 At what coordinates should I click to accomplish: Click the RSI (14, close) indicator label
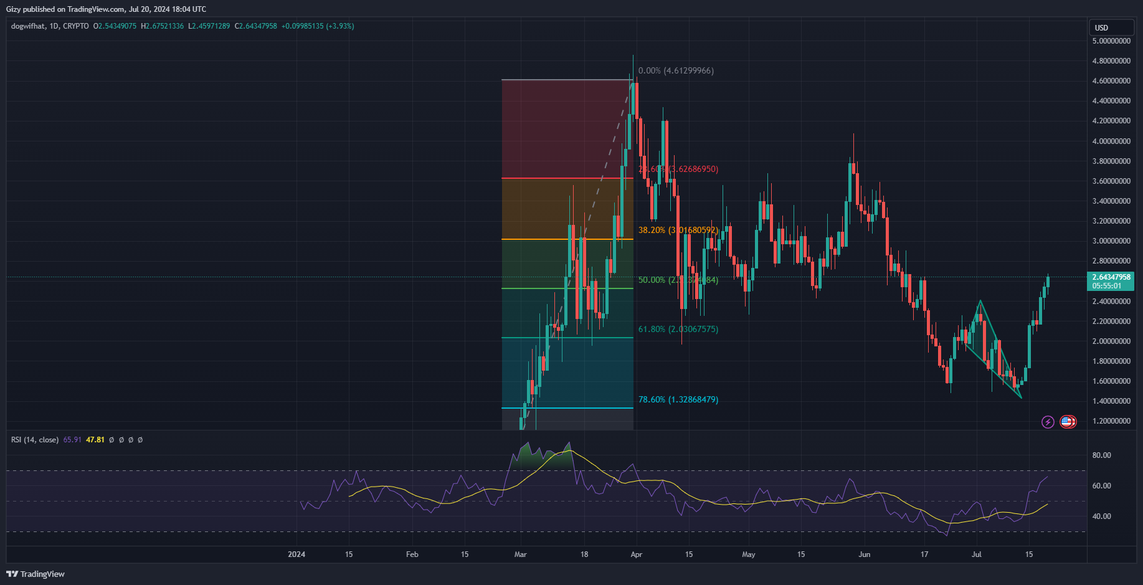[35, 440]
